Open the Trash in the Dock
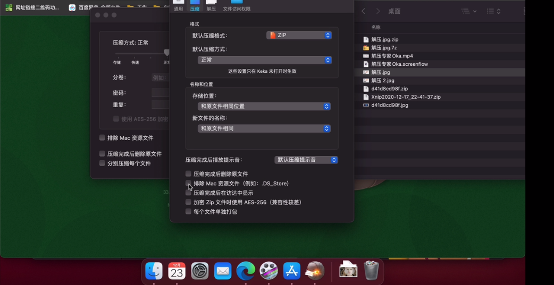 point(371,271)
